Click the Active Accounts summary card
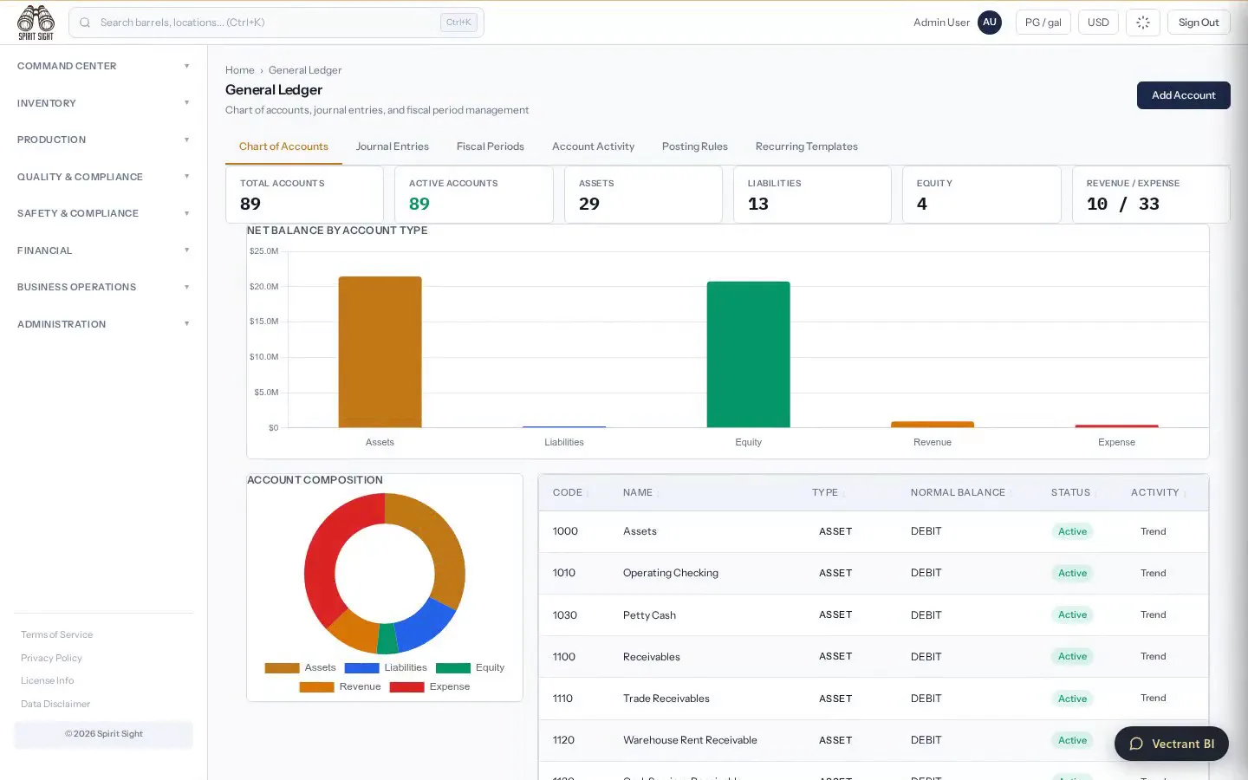The width and height of the screenshot is (1248, 780). (473, 194)
